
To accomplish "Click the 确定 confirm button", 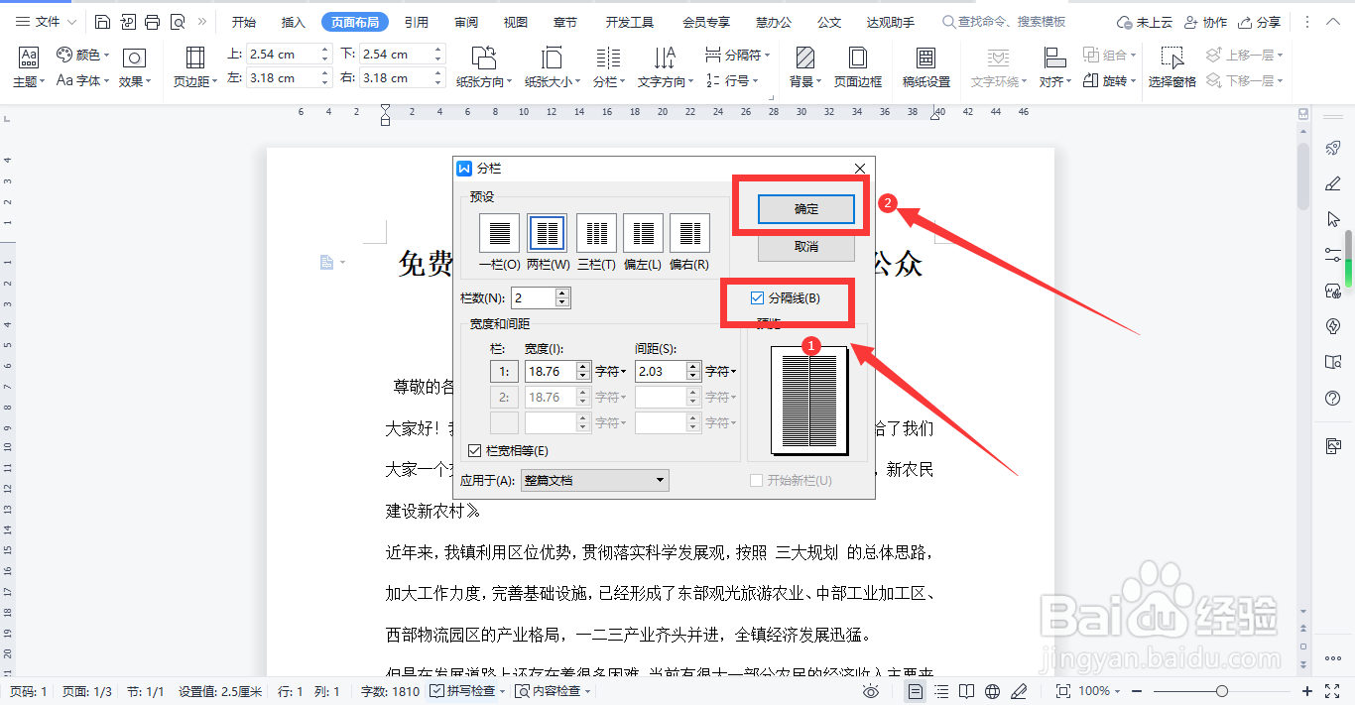I will (805, 209).
